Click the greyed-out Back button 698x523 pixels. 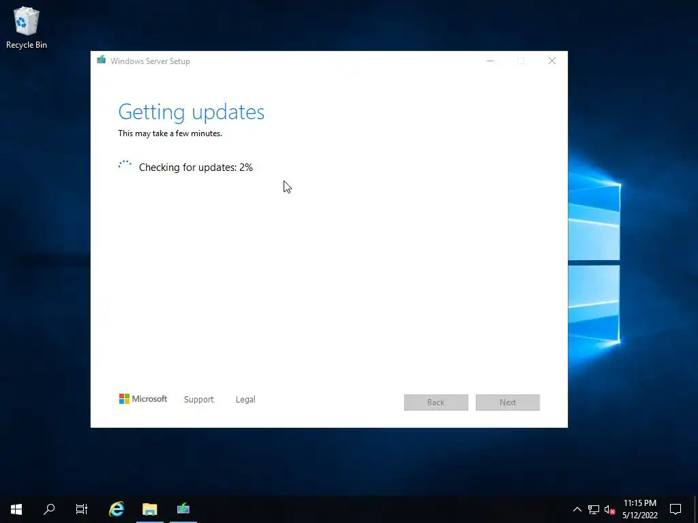[436, 402]
